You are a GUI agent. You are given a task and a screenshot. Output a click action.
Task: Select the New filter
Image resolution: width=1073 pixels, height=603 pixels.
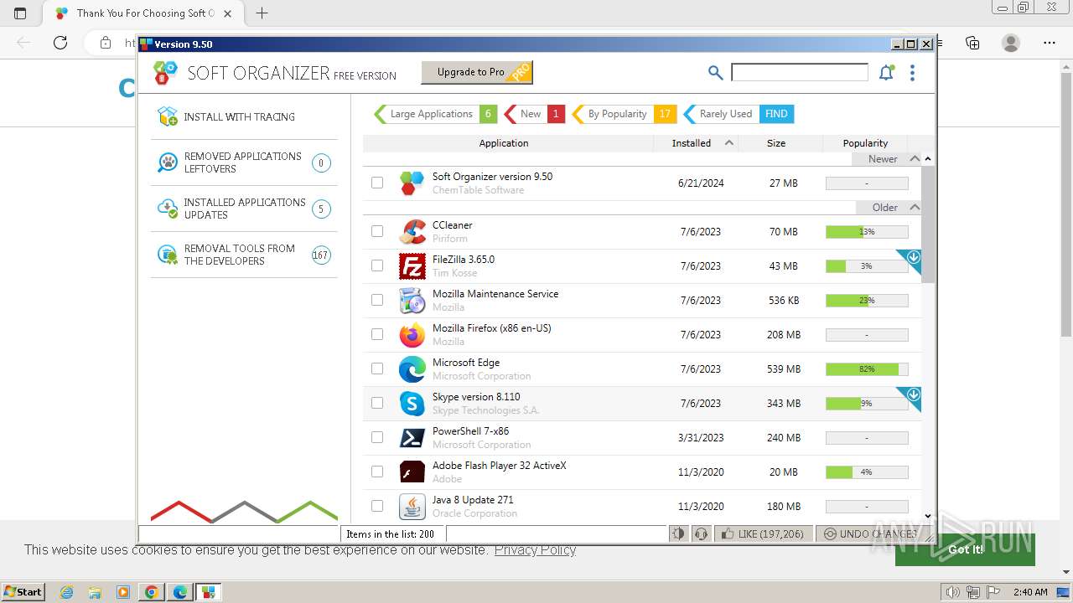535,114
